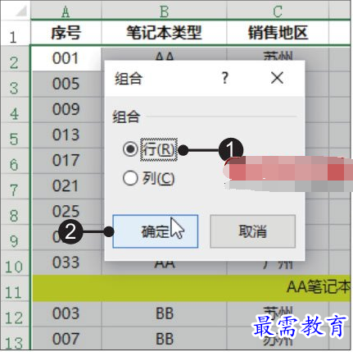This screenshot has width=353, height=352.
Task: Select row 1 header
Action: pos(15,33)
